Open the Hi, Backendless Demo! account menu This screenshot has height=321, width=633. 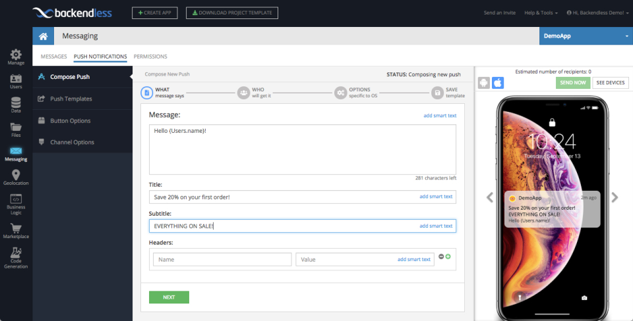[597, 13]
